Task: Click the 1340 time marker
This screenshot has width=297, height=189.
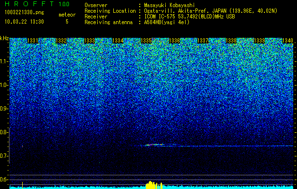Action: tap(288, 41)
